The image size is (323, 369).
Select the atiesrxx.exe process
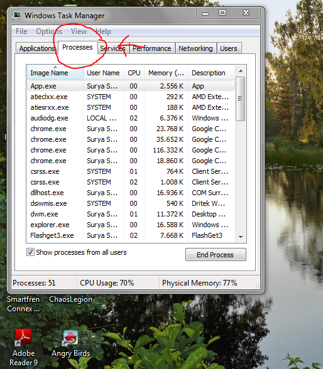pos(131,107)
